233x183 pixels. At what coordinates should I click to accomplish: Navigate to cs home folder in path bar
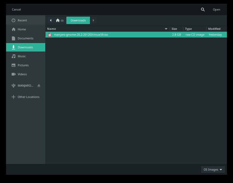coord(60,20)
